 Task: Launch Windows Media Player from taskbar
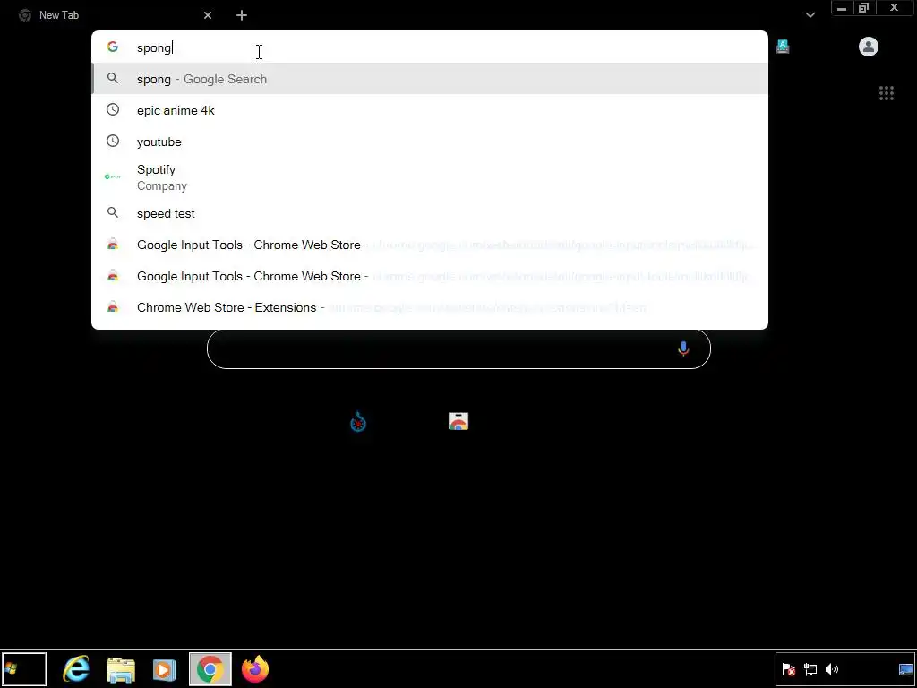coord(165,670)
